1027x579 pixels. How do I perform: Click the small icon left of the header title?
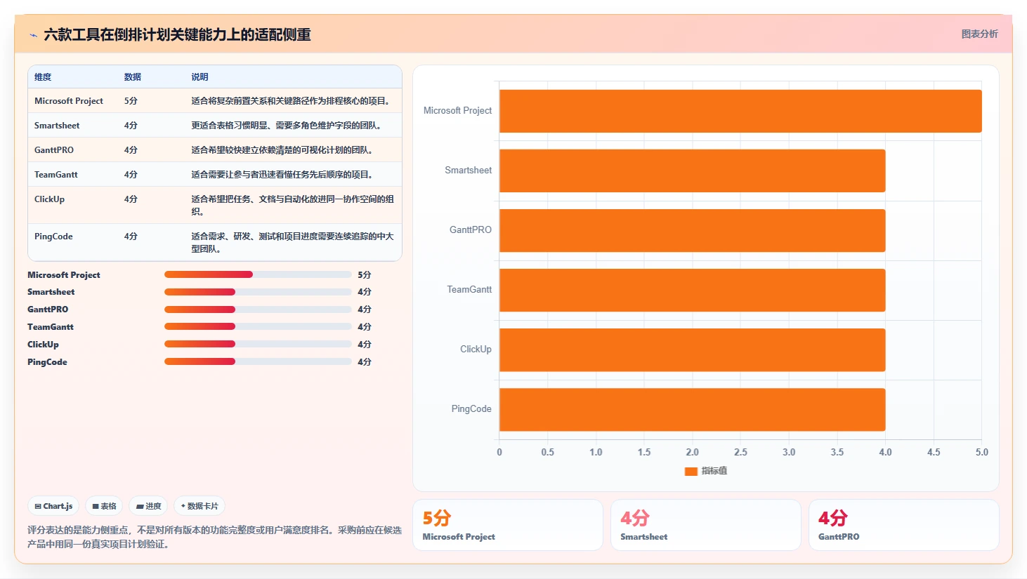click(33, 35)
